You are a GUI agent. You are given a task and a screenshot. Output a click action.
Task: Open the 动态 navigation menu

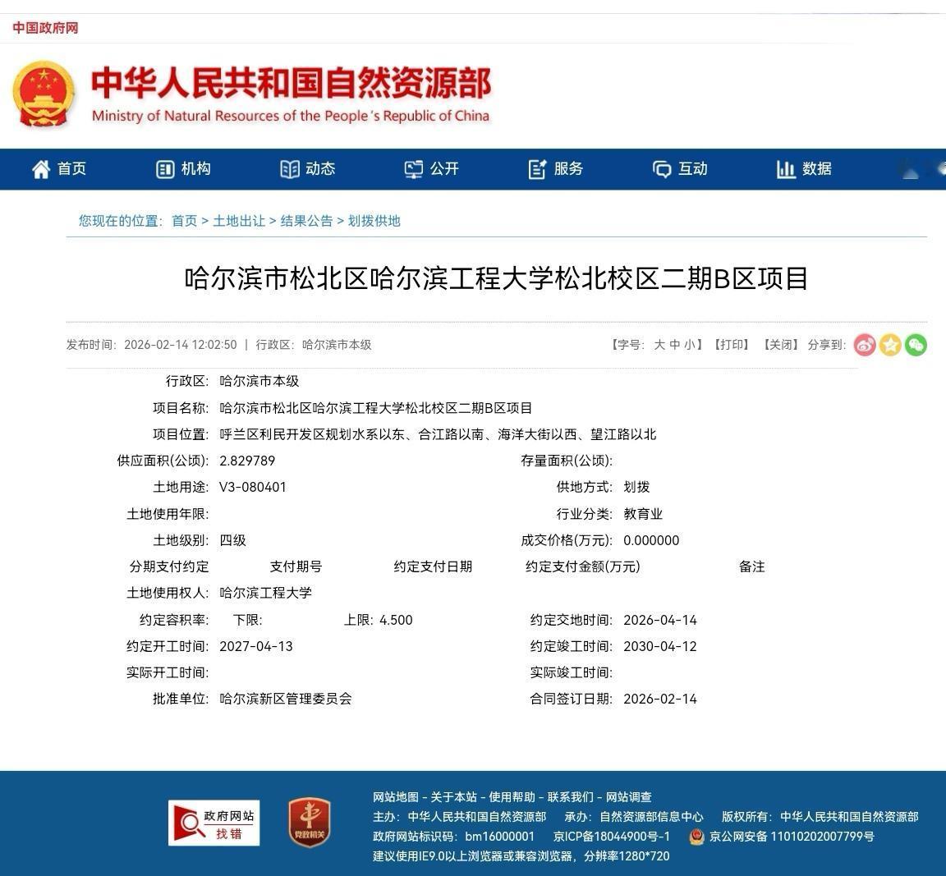[308, 169]
